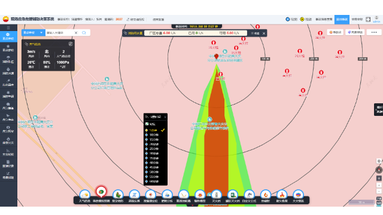Click the keyword search input field

click(x=60, y=33)
